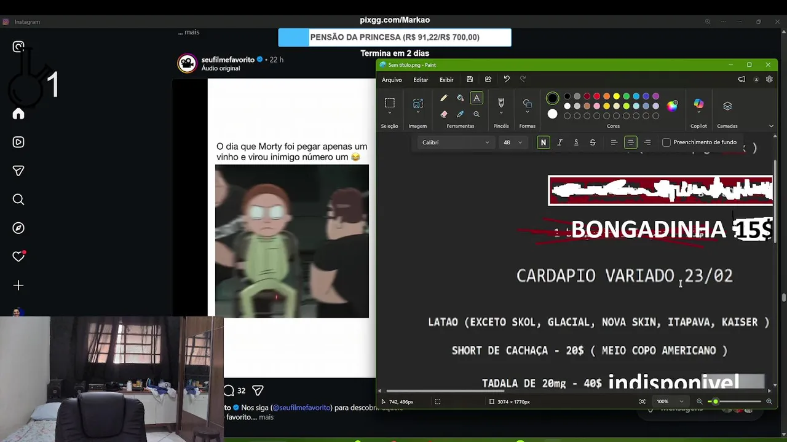Open the Calibri font family dropdown
The width and height of the screenshot is (787, 442).
point(456,142)
